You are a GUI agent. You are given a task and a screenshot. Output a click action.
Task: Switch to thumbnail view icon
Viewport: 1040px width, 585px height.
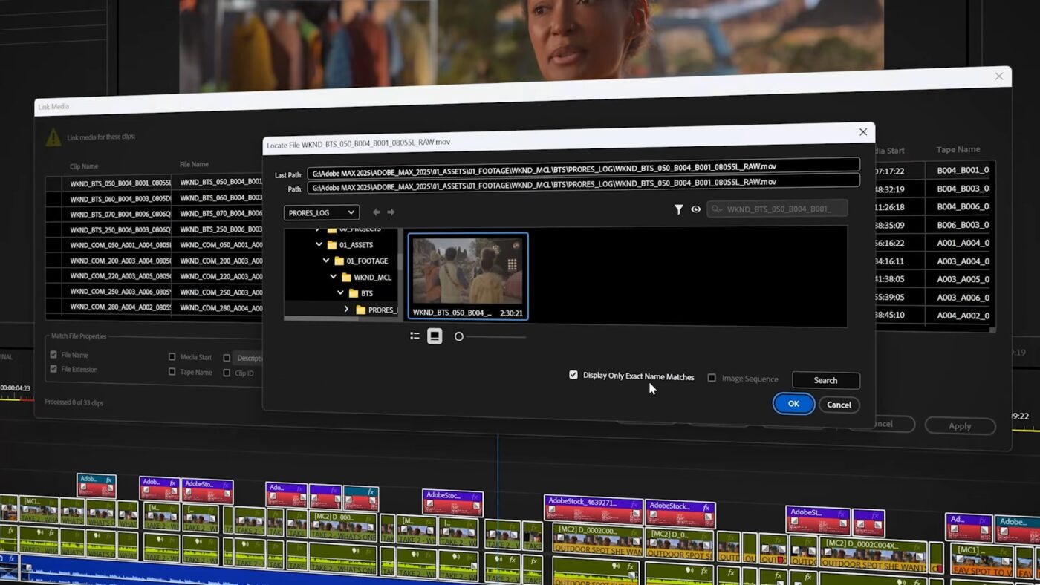(x=435, y=336)
